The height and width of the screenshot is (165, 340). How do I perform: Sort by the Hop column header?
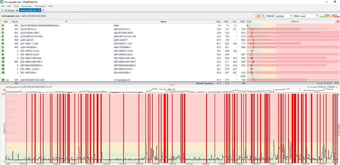coord(5,22)
